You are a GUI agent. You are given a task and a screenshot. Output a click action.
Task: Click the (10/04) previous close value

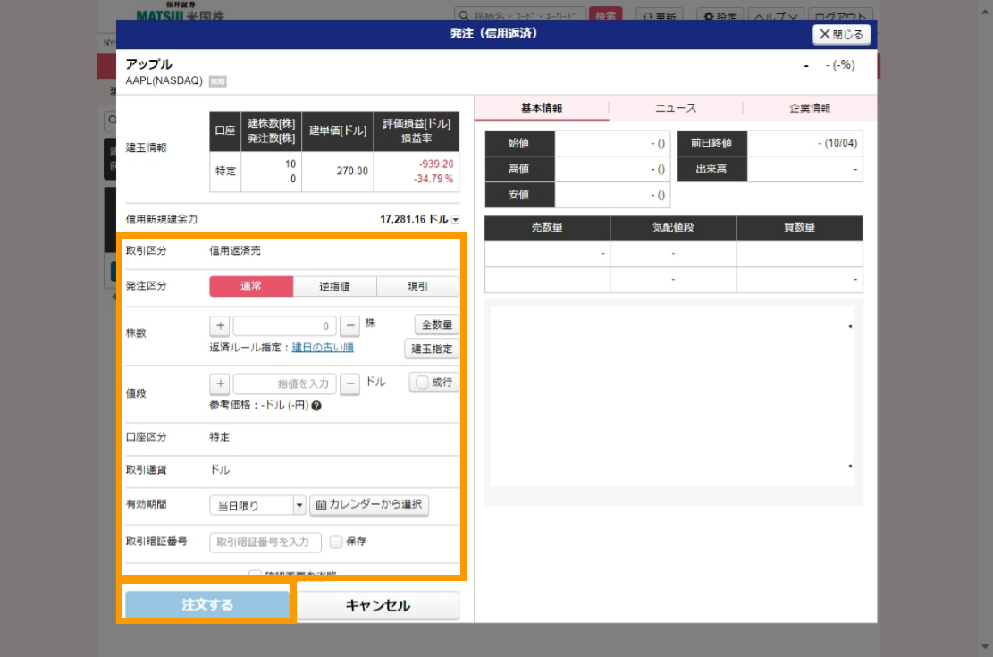point(837,143)
